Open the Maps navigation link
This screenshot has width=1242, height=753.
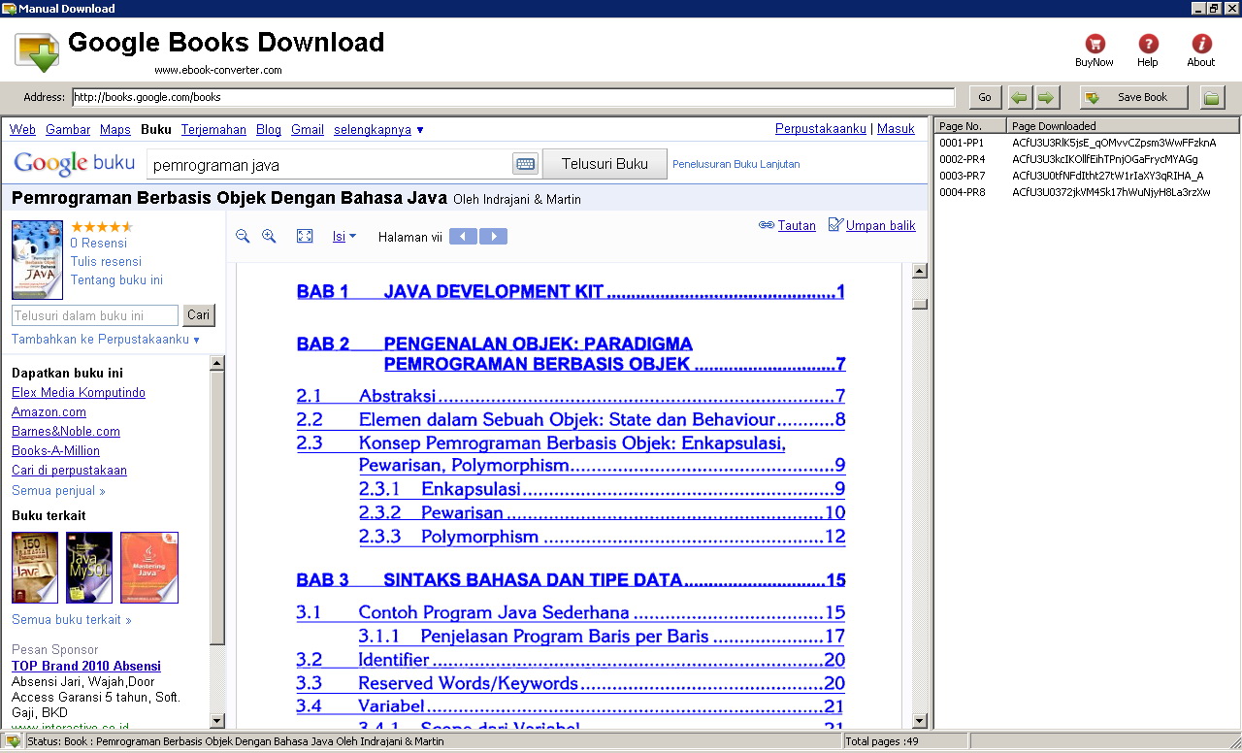[115, 129]
